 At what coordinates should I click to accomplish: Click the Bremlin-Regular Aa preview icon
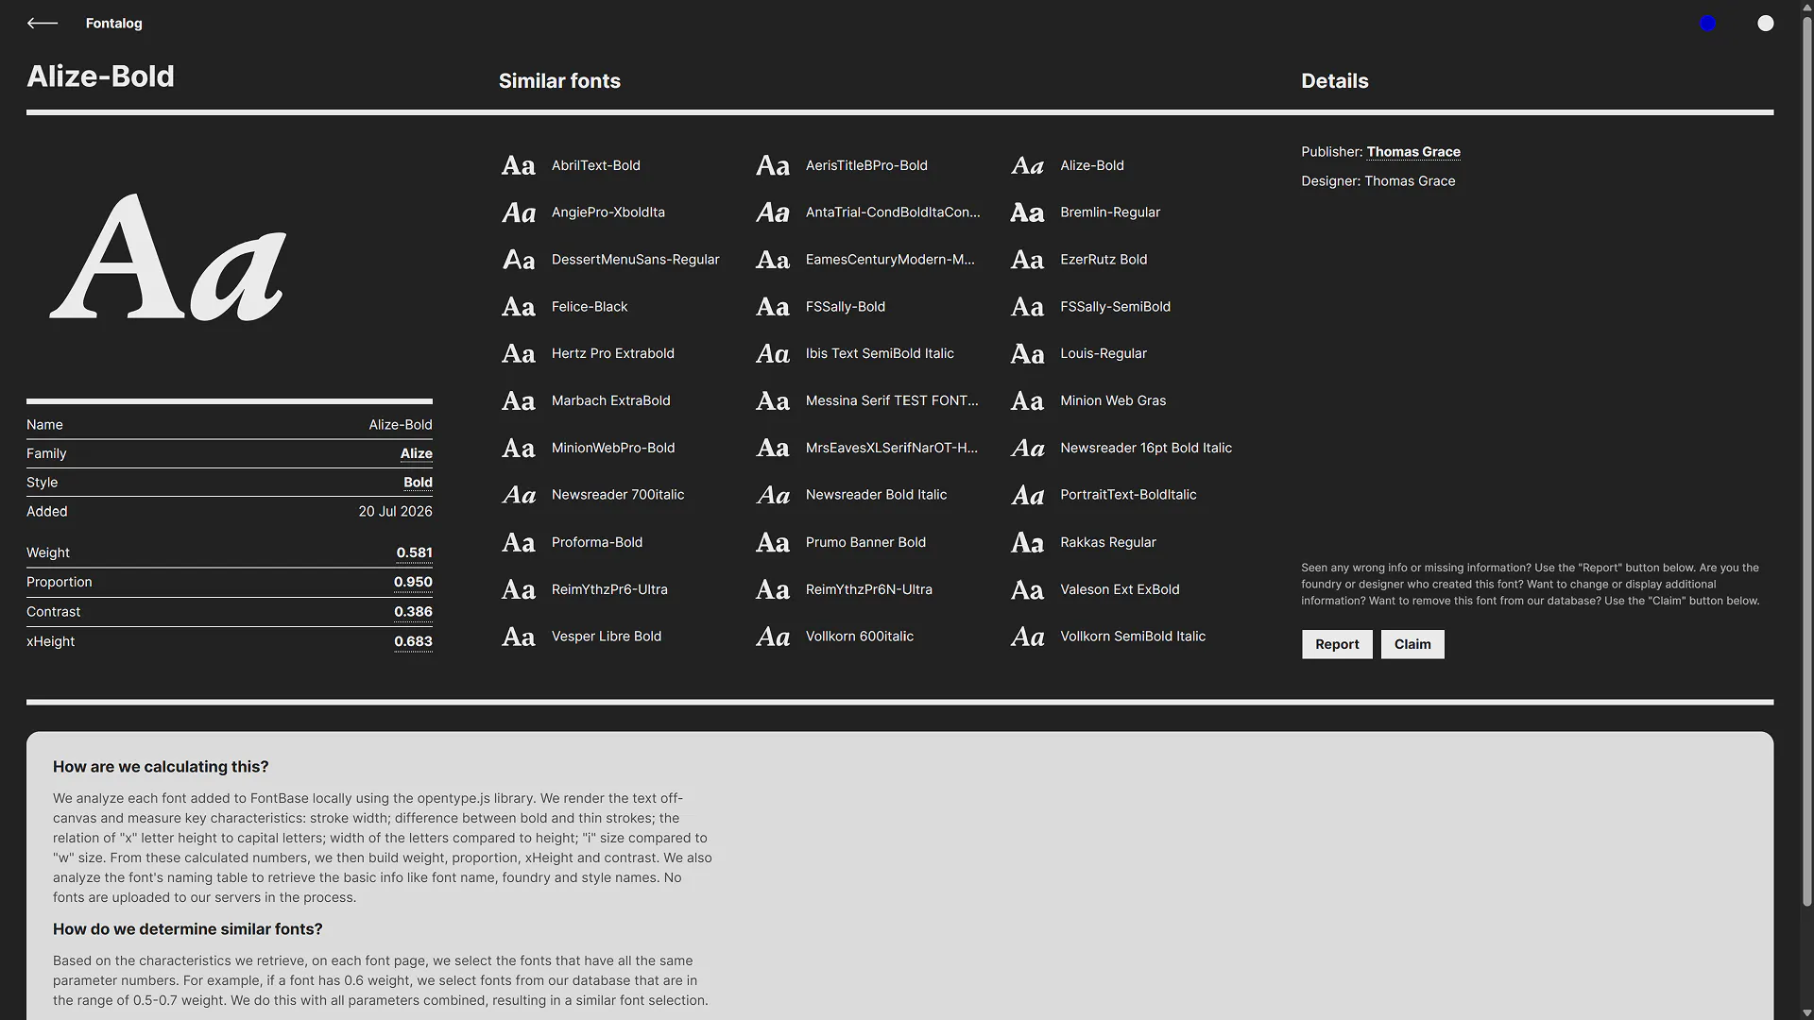pos(1027,212)
